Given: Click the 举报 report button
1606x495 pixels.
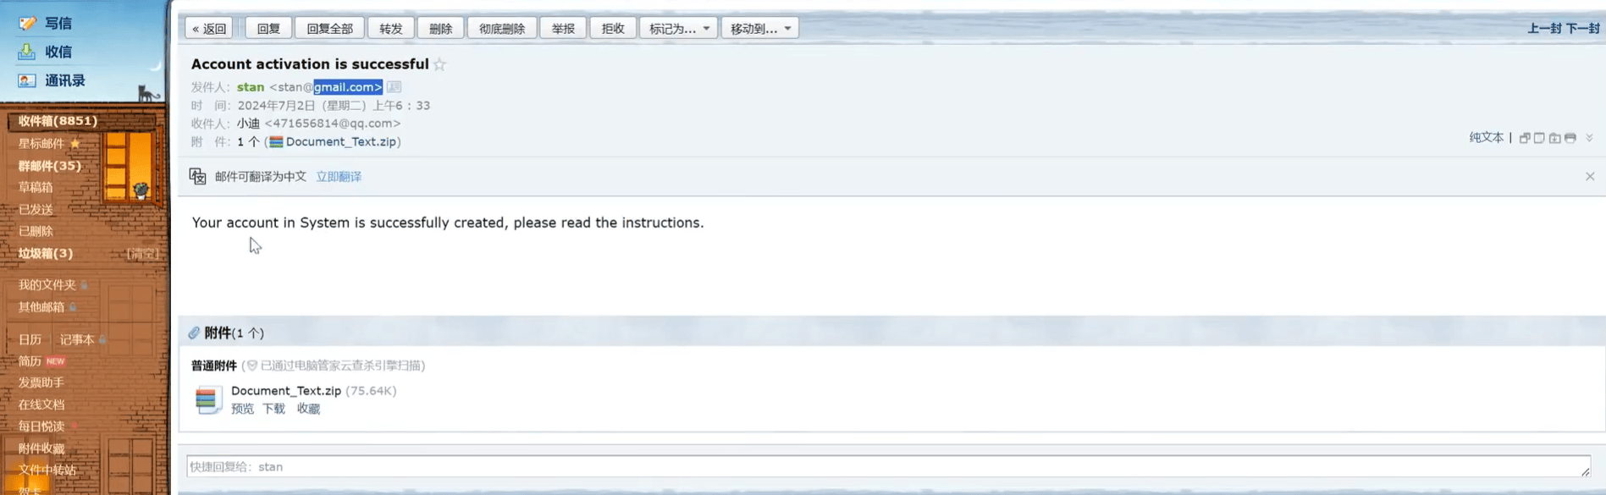Looking at the screenshot, I should 563,28.
